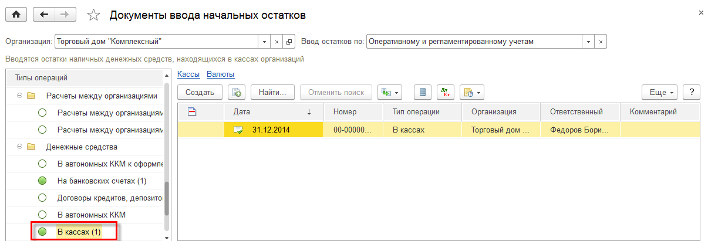Image resolution: width=708 pixels, height=241 pixels.
Task: Open the Дт/Кт postings icon
Action: click(445, 93)
